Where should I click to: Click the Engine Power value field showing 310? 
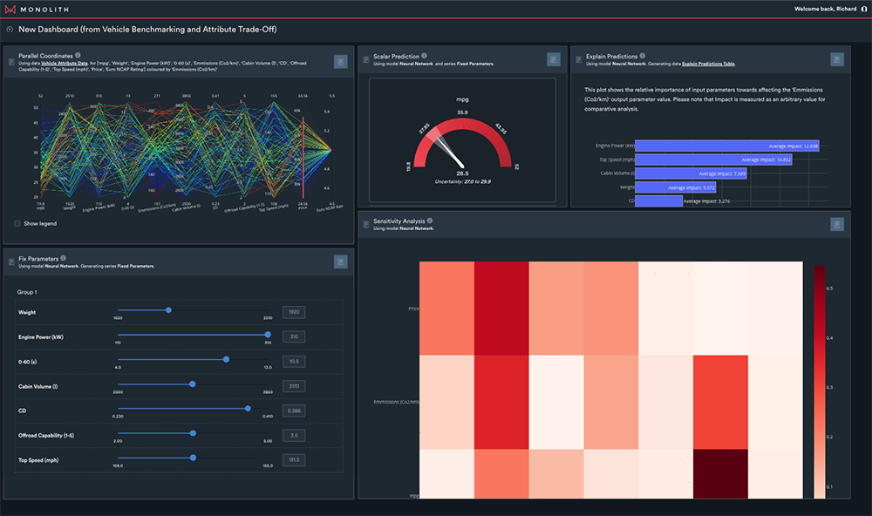point(293,336)
